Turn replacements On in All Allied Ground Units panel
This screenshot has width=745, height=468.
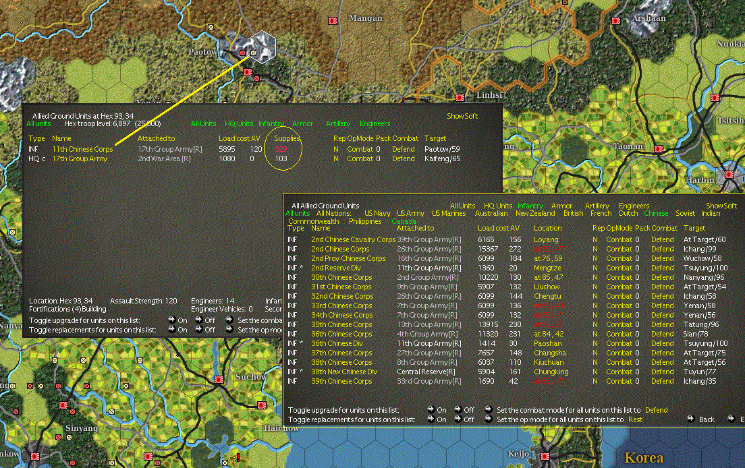click(431, 419)
